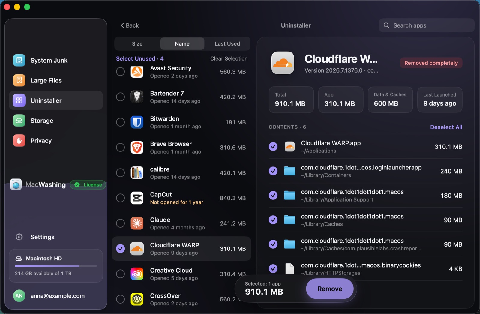Image resolution: width=480 pixels, height=314 pixels.
Task: Click the calibre books icon
Action: (137, 173)
